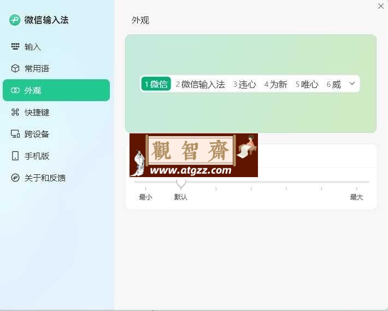Viewport: 388px width, 311px height.
Task: Choose candidate 2 微信输入法
Action: [x=200, y=84]
